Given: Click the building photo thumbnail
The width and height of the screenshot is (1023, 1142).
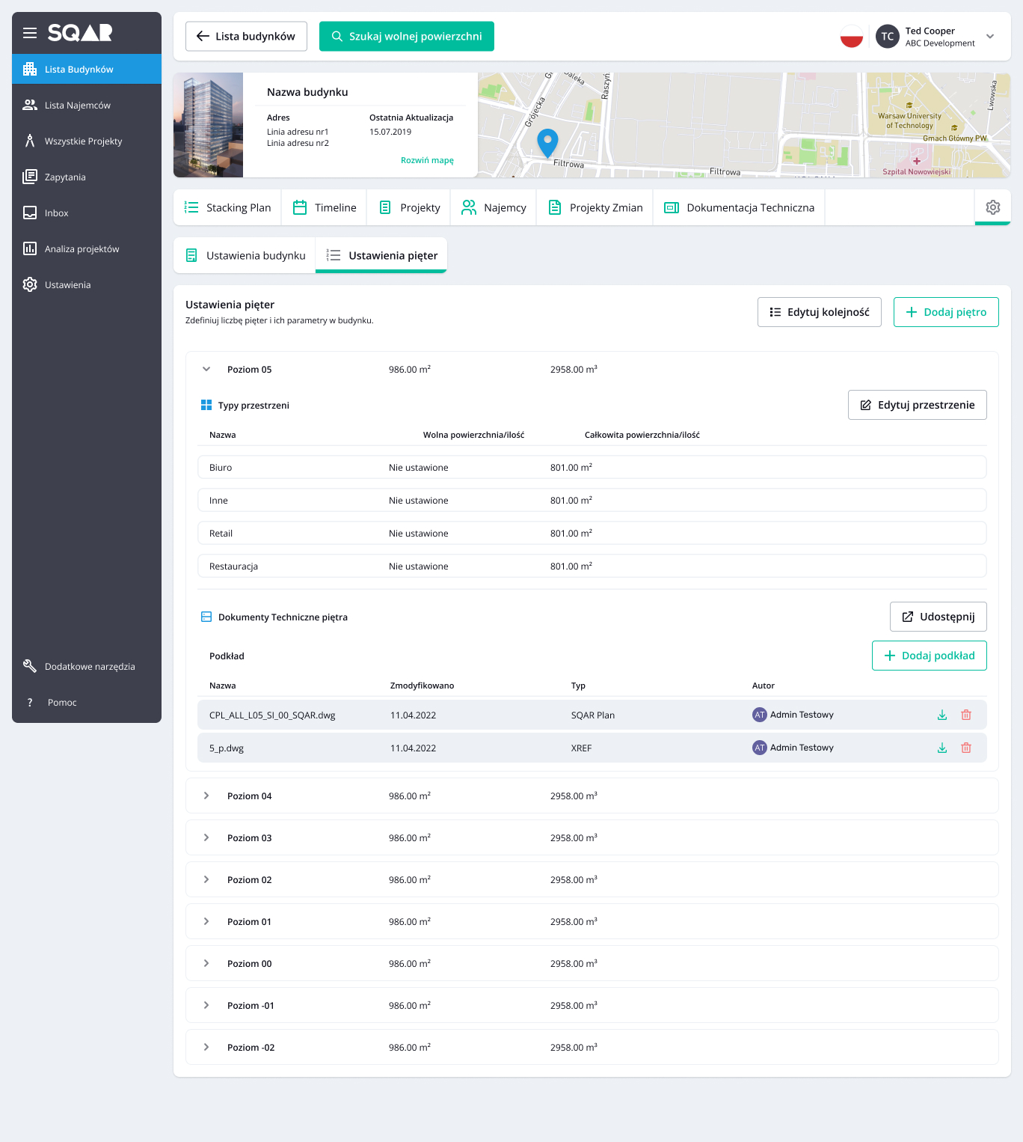Looking at the screenshot, I should coord(208,125).
